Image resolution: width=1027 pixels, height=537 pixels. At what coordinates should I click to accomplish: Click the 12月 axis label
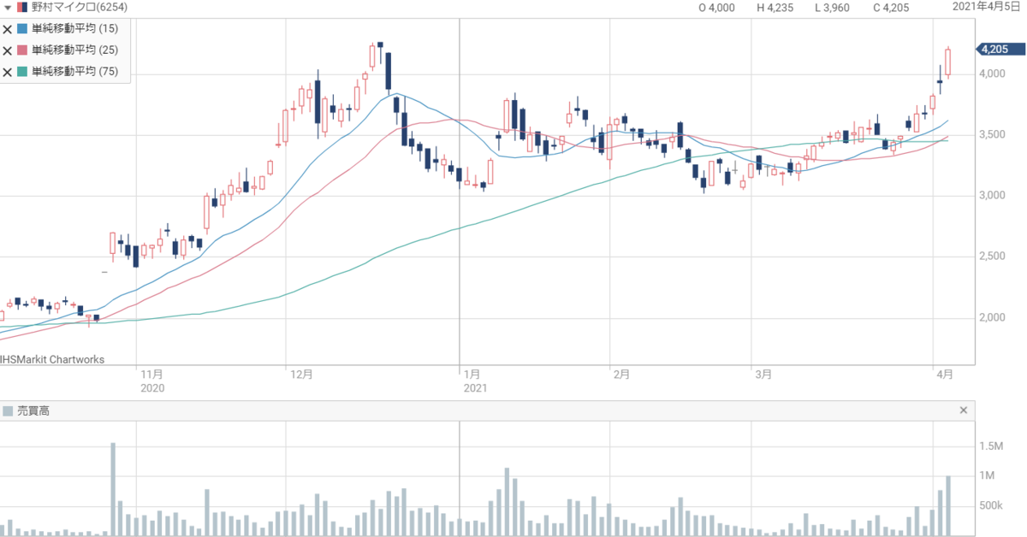click(301, 375)
